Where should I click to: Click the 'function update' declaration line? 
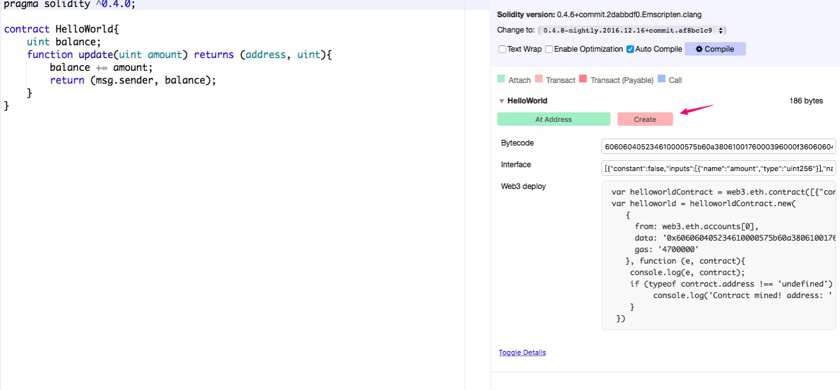tap(180, 55)
